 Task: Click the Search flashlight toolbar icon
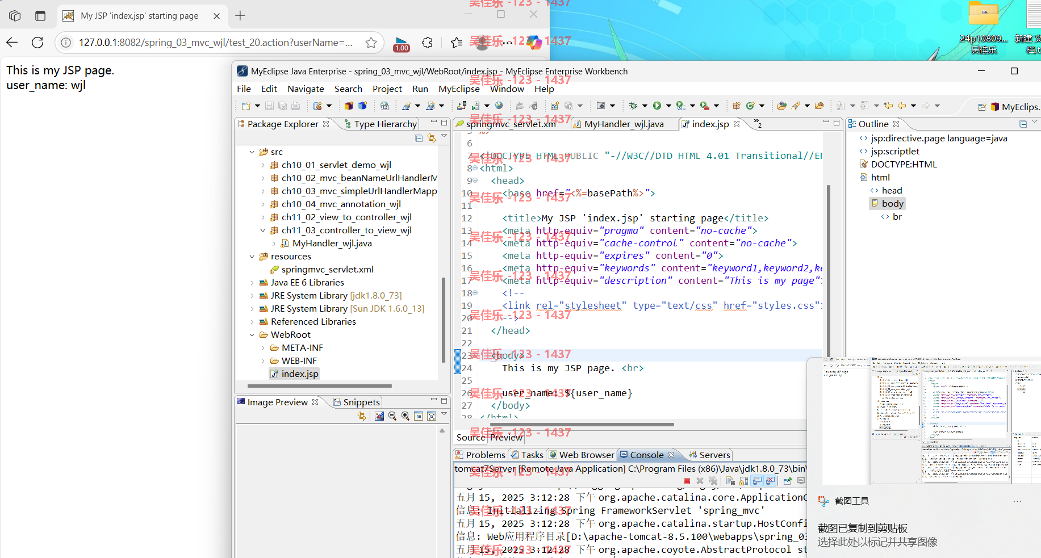click(x=796, y=106)
